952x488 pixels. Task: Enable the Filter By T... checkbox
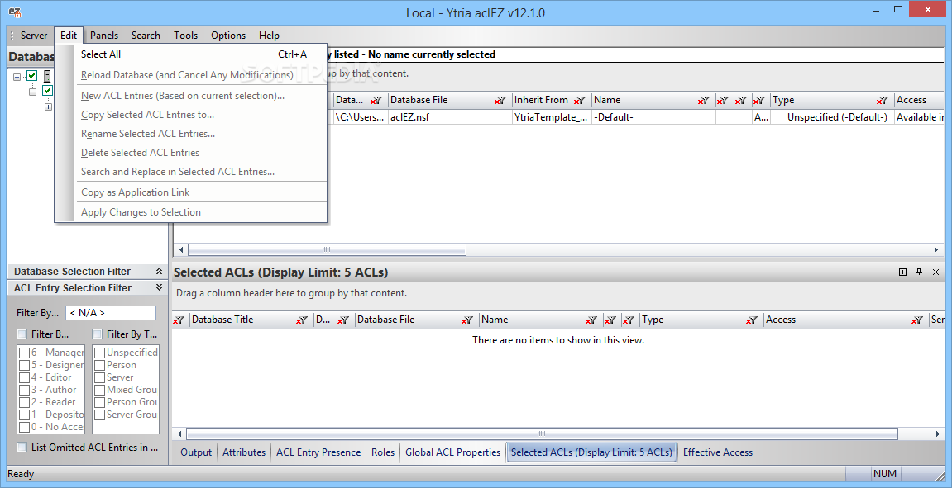pos(97,334)
